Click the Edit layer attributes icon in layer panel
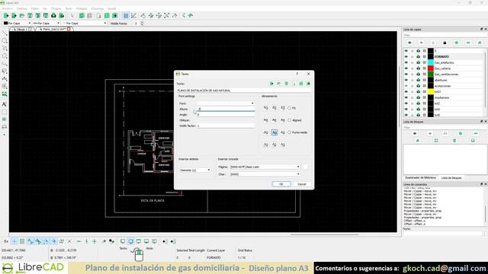Screen dimensions: 488x274 (480, 43)
